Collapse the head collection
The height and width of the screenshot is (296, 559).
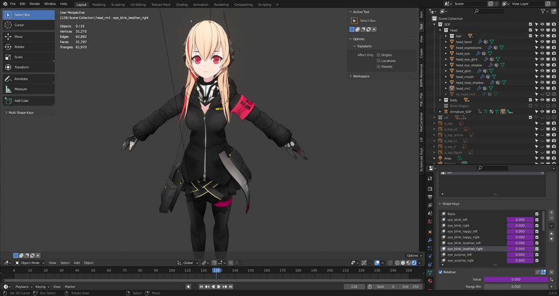441,30
